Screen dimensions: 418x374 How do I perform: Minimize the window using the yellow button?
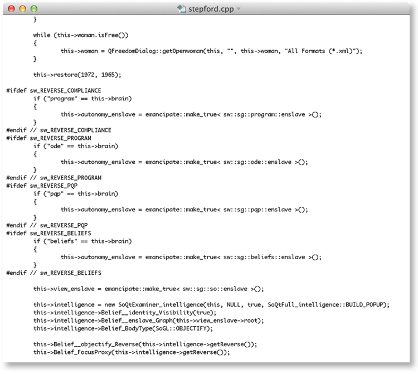pos(23,9)
